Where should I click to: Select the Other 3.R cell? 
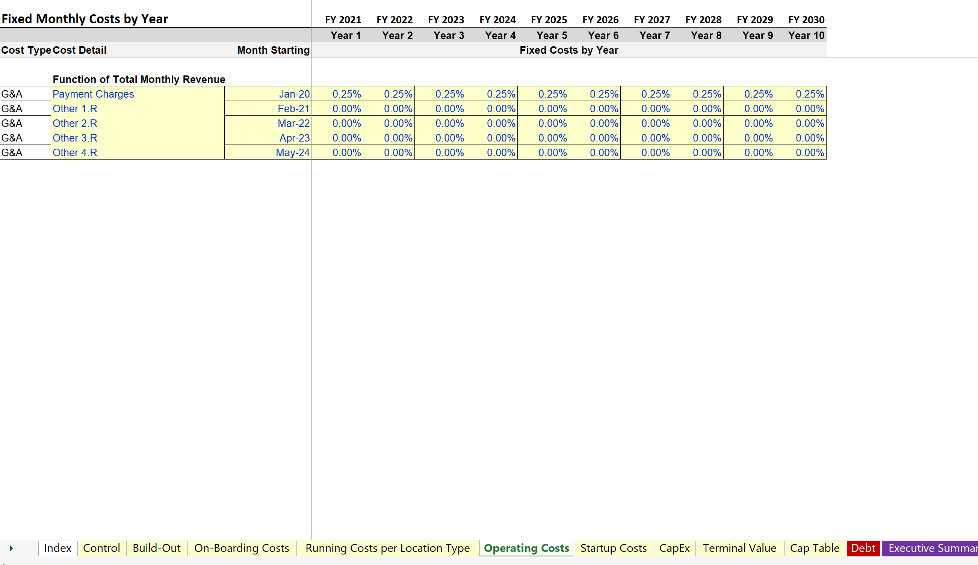[x=138, y=138]
